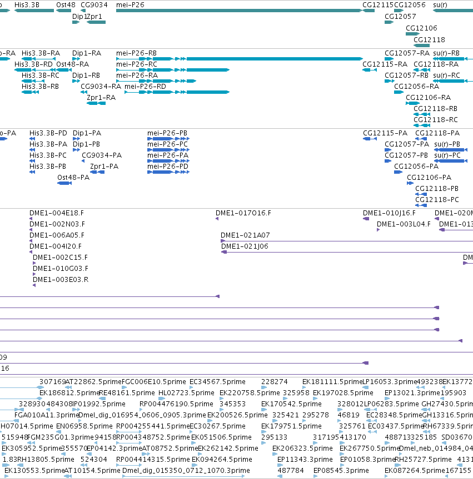Click the CG9034-PA protein label

coord(102,155)
